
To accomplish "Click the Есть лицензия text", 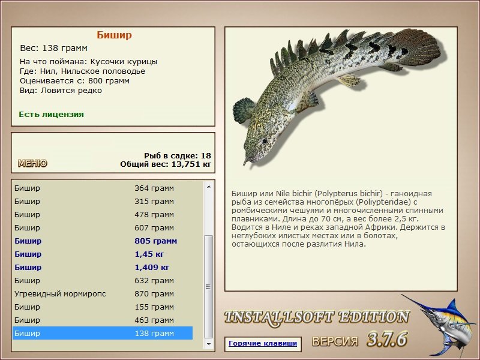I will [x=51, y=114].
